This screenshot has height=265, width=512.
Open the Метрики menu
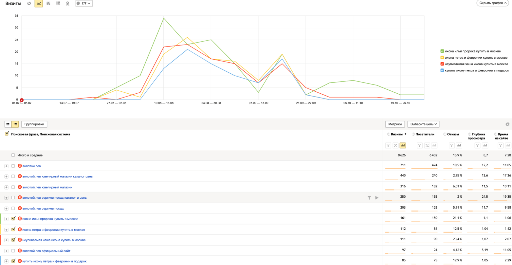tap(395, 124)
